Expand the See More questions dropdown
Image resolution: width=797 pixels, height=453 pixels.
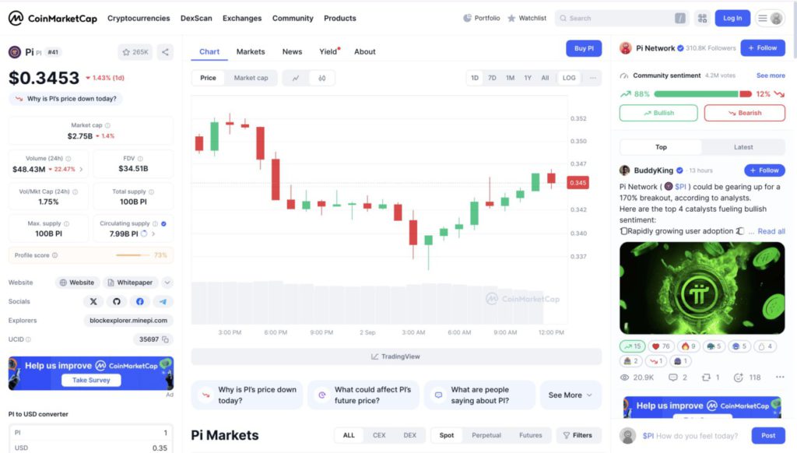(571, 395)
